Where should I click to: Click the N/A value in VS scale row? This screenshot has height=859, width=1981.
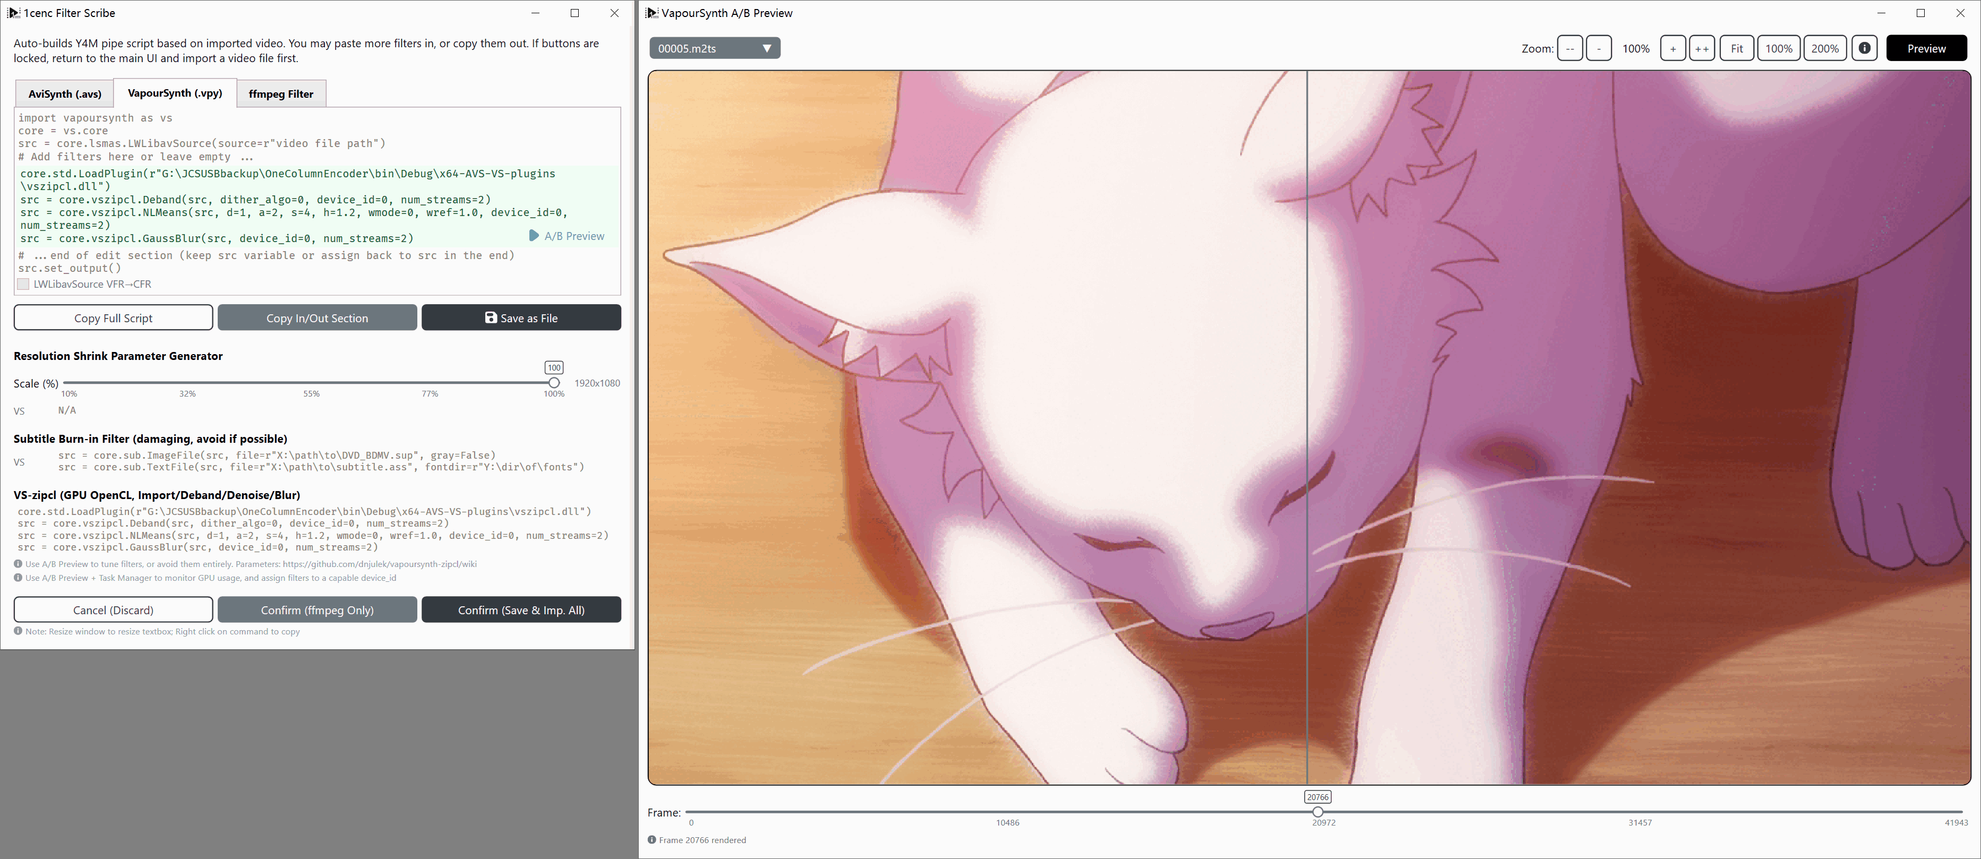click(x=67, y=410)
